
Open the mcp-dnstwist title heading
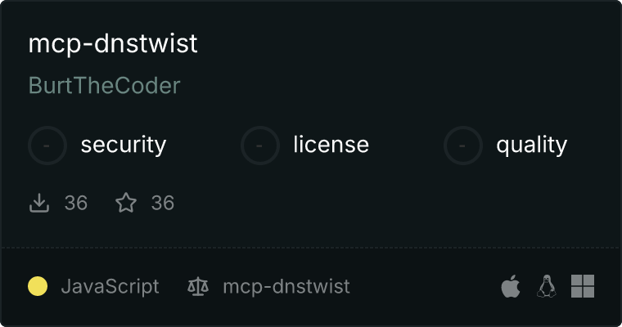click(113, 43)
